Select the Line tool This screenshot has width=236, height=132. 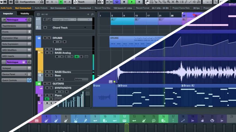[x=190, y=2]
